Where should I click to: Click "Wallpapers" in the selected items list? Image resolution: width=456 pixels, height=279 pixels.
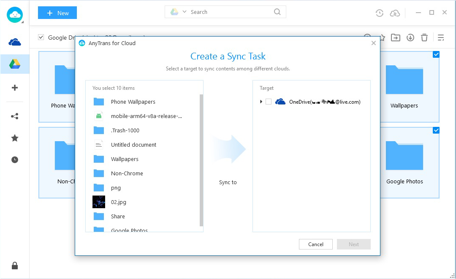click(125, 159)
